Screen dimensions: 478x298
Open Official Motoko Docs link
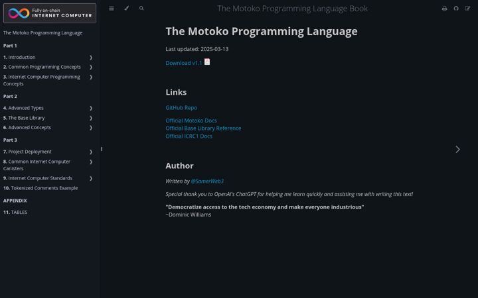click(191, 121)
